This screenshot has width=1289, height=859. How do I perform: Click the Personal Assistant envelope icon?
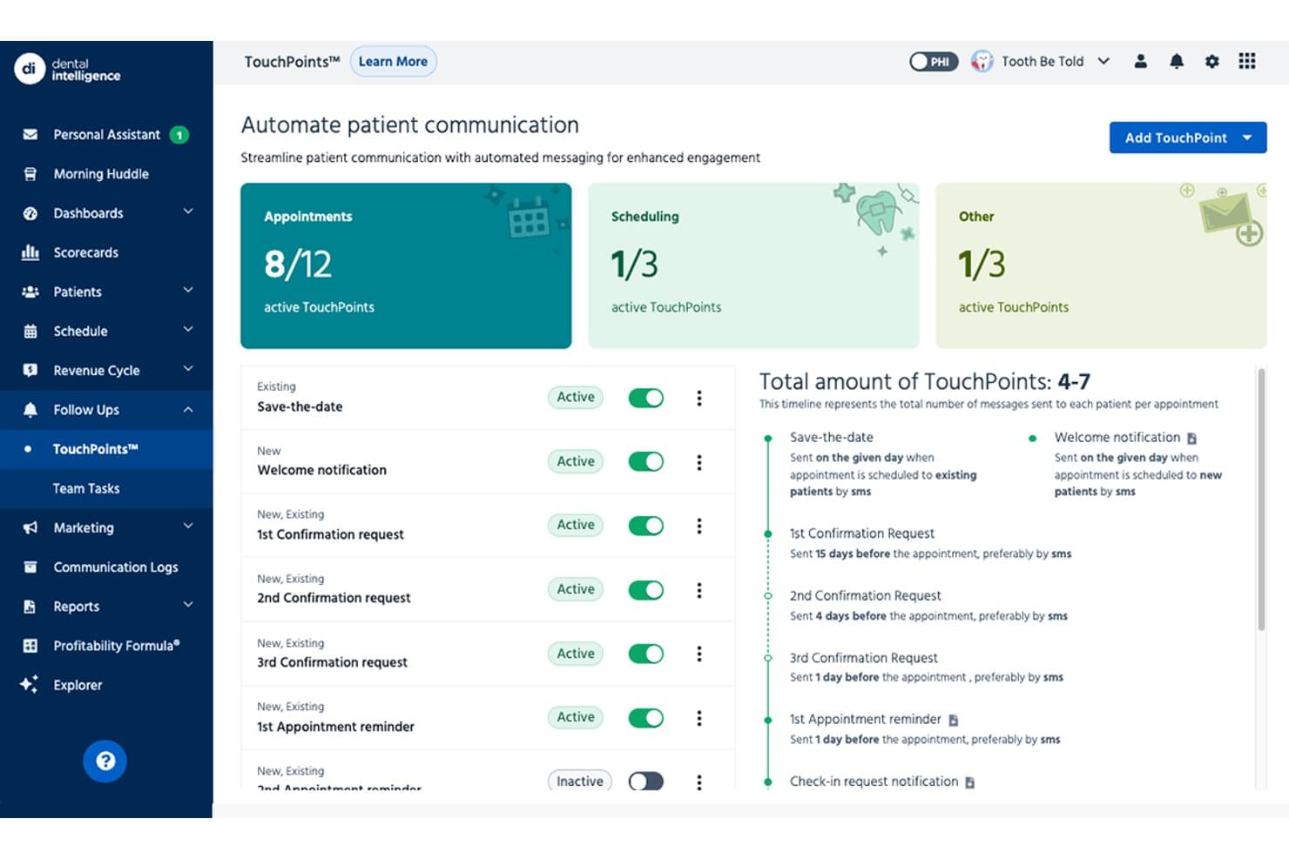[x=30, y=135]
